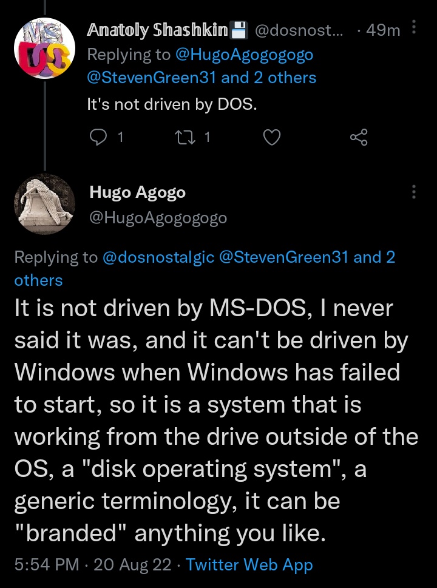Screen dimensions: 437x588
Task: Open the tweet text "It's not driven by DOS."
Action: tap(172, 104)
